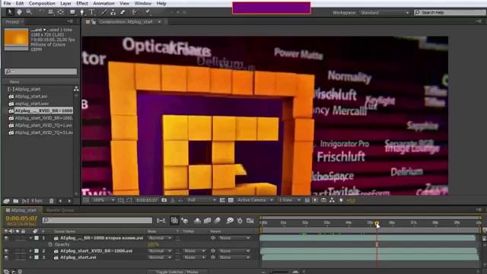Screen dimensions: 487x274
Task: Click the Search Help input field
Action: 450,12
